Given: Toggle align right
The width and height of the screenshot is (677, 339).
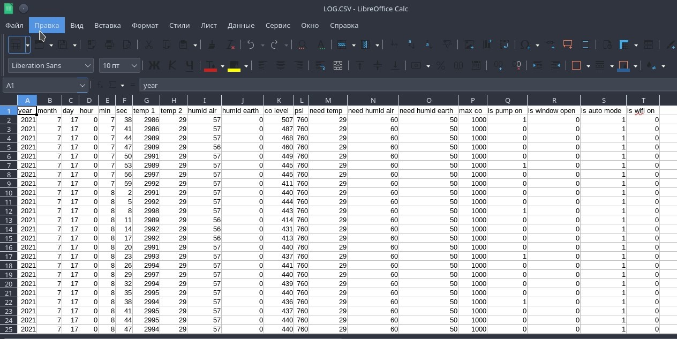Looking at the screenshot, I should 298,65.
